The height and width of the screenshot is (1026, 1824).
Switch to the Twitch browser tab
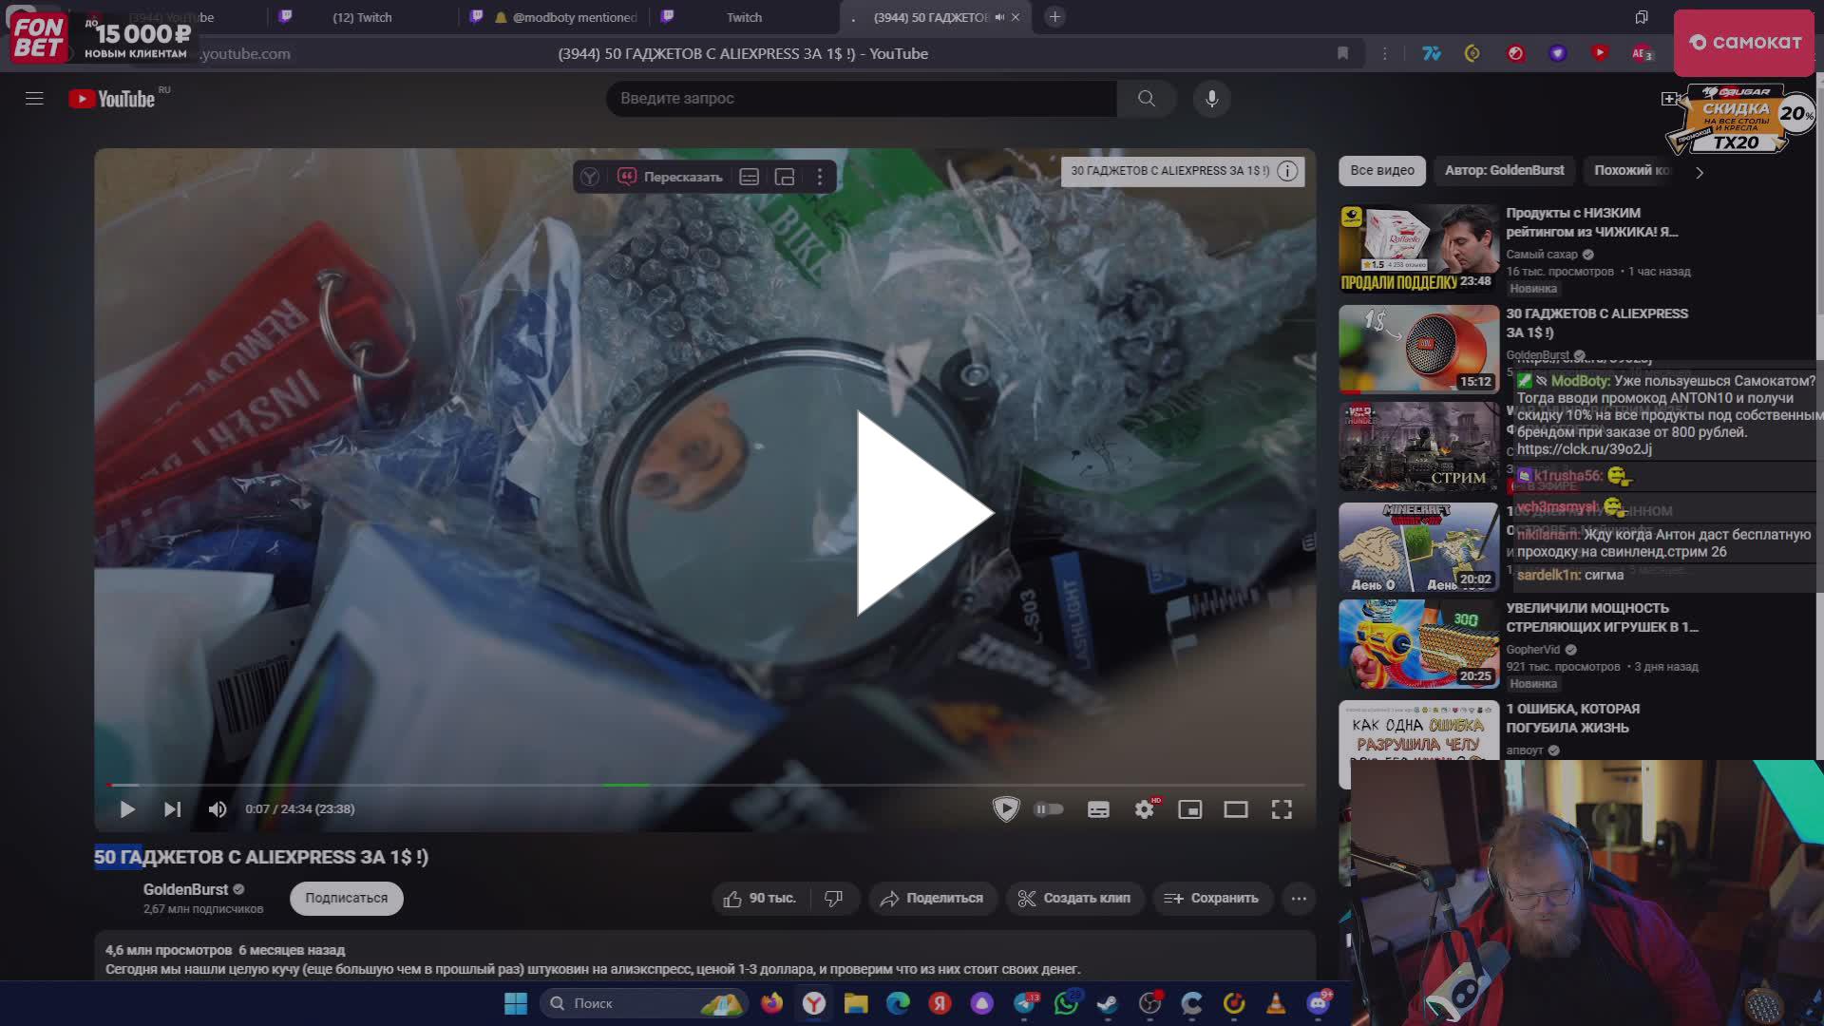click(743, 17)
